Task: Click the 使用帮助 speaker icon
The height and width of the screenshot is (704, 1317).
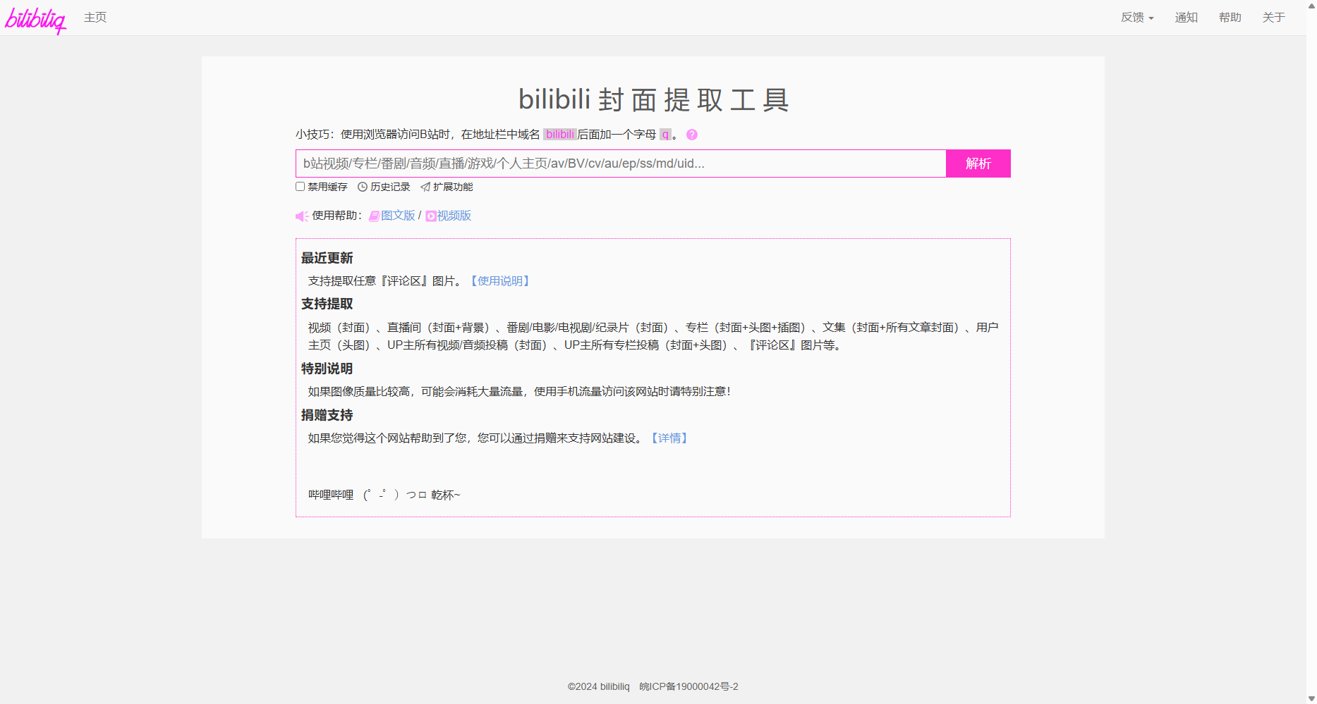Action: [302, 216]
